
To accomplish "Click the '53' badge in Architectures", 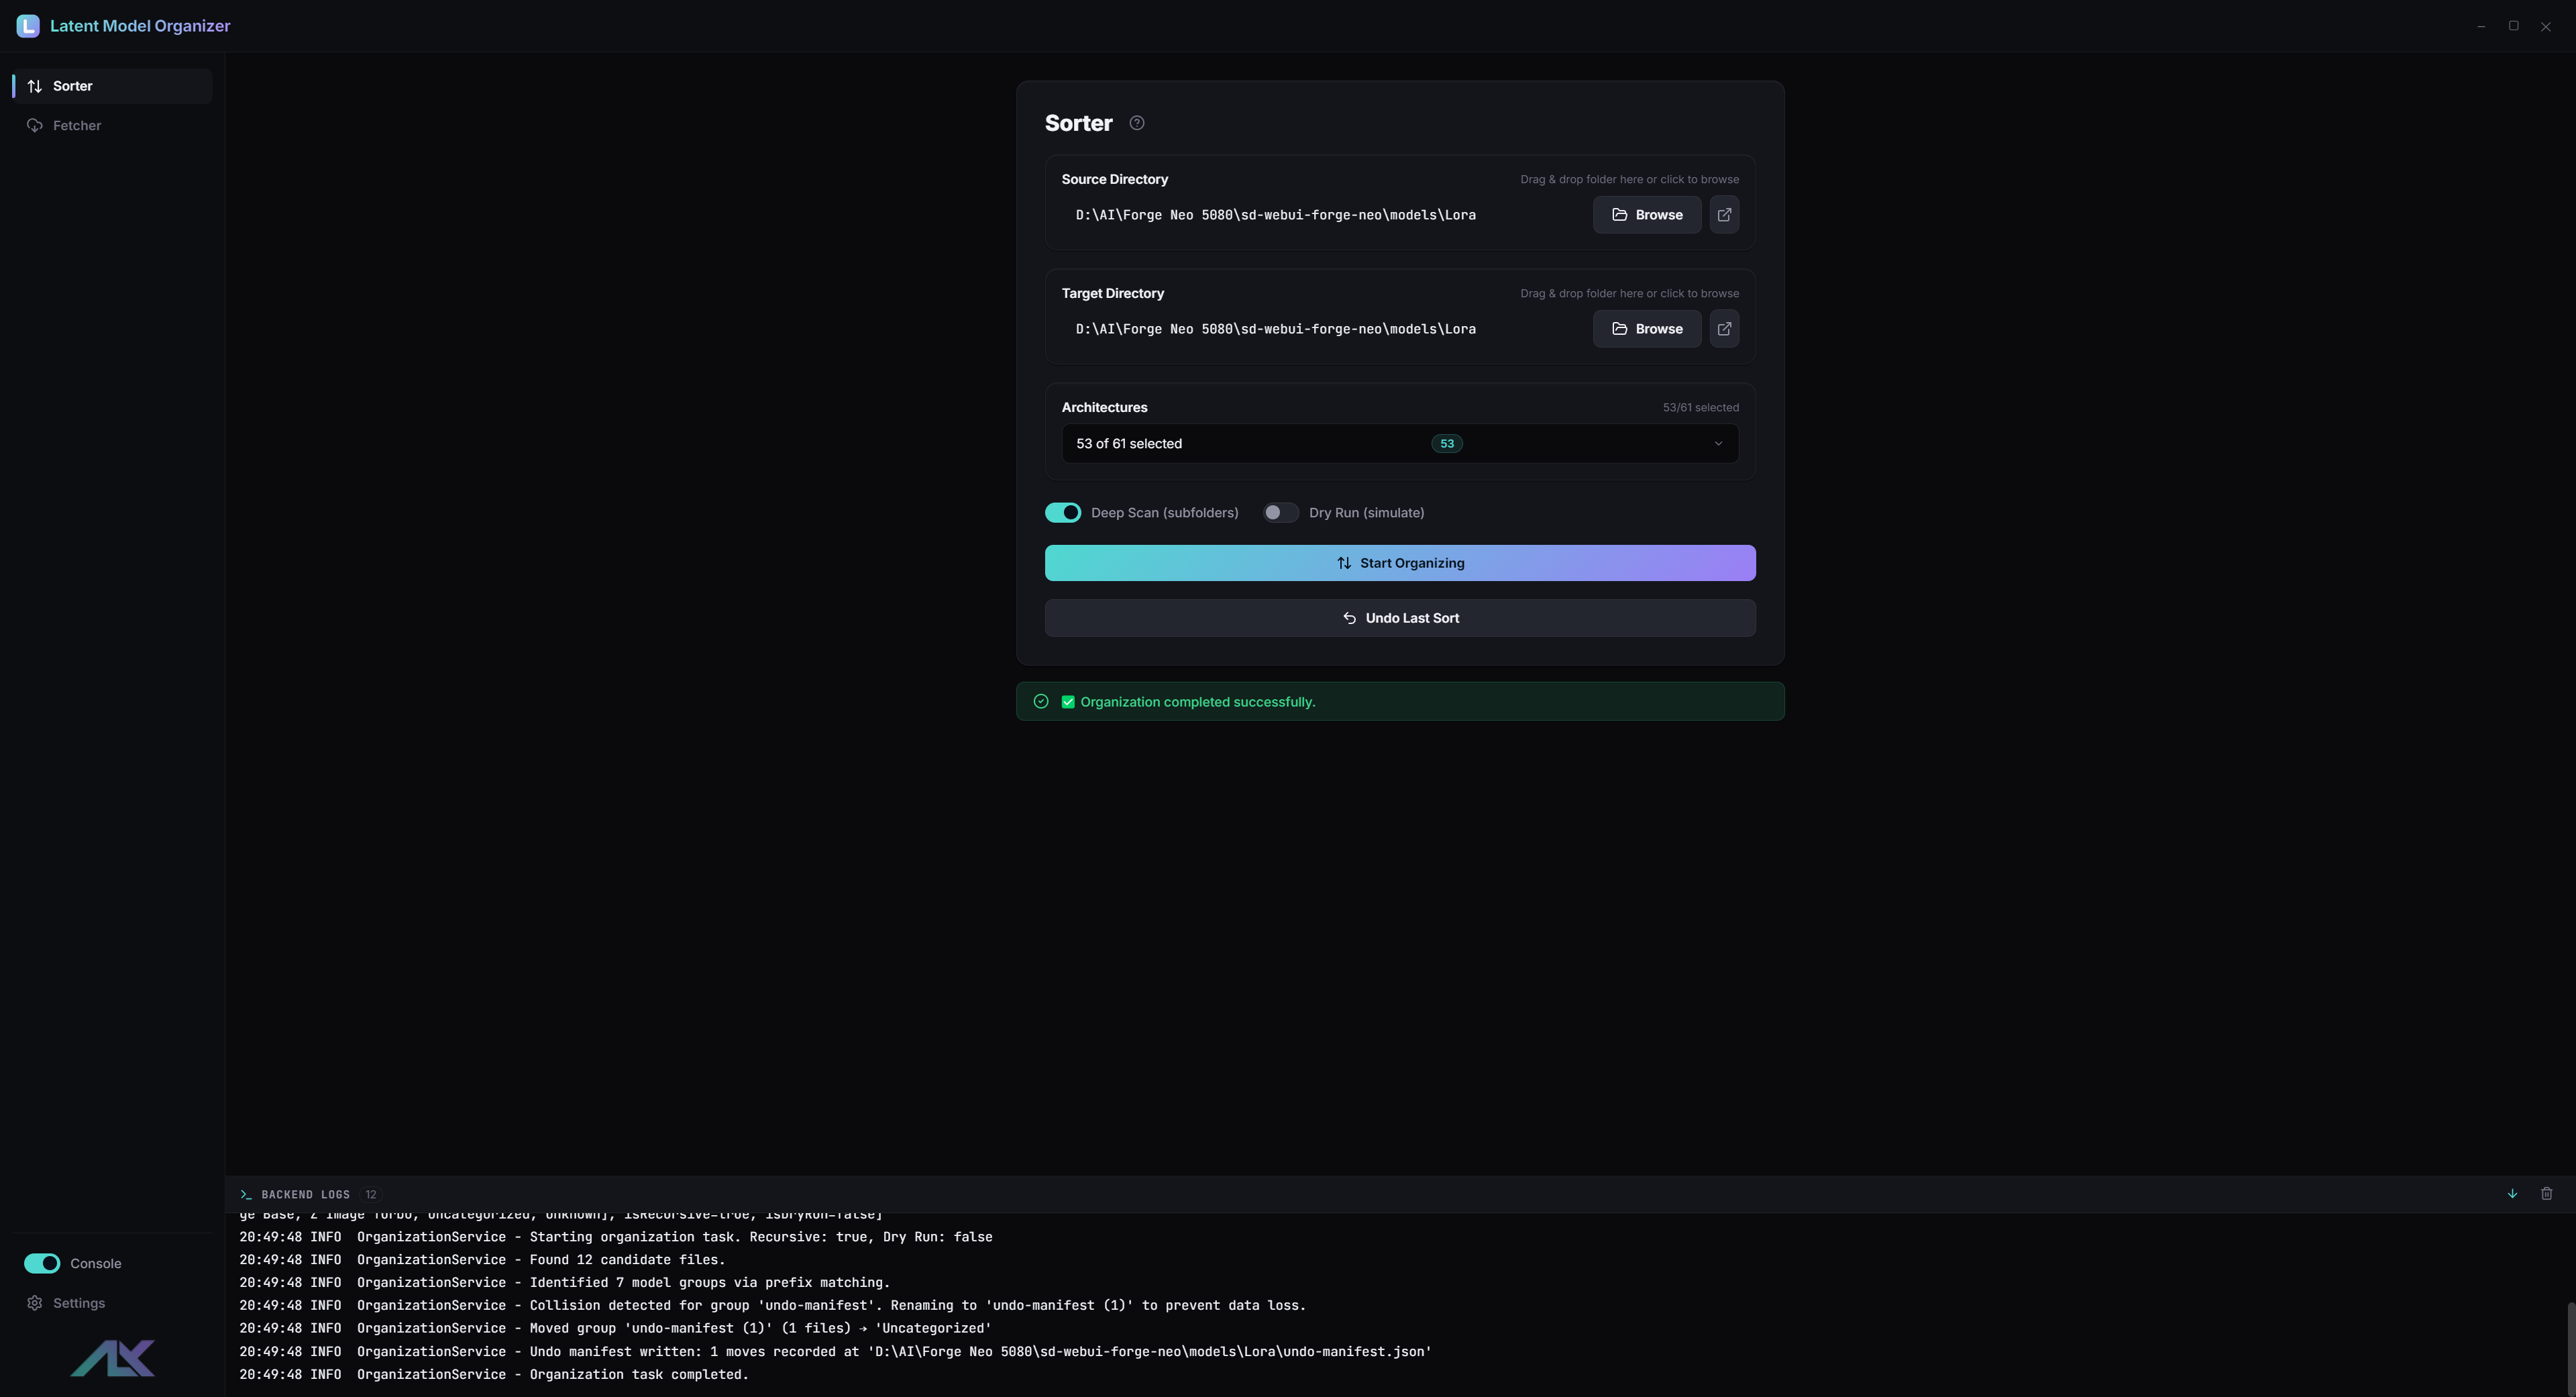I will 1446,444.
